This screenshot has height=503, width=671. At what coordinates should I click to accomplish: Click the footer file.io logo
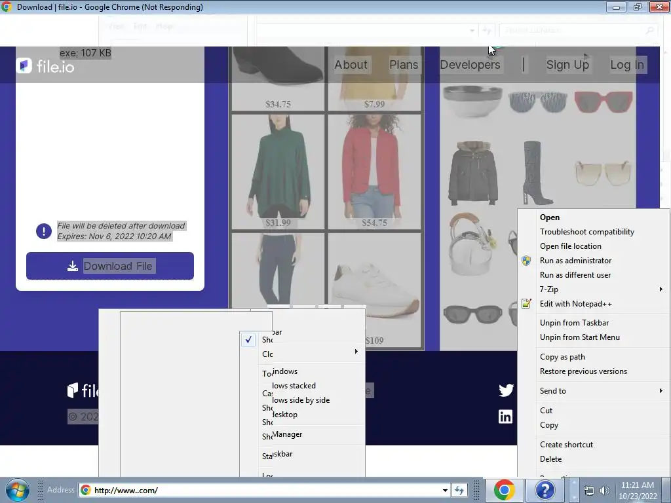pos(83,390)
